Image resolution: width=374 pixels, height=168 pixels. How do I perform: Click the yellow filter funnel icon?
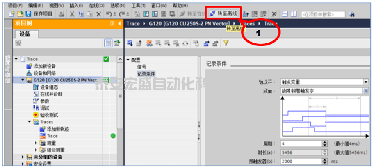226,43
